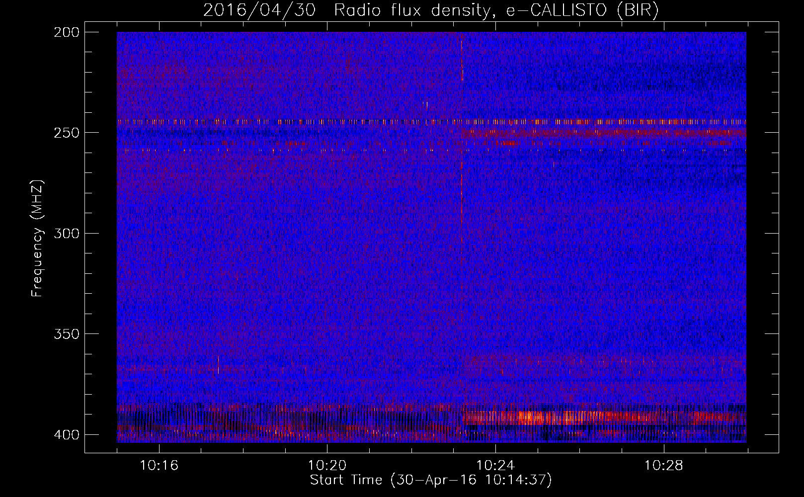
Task: Click the 400 frequency tick label
Action: point(66,434)
